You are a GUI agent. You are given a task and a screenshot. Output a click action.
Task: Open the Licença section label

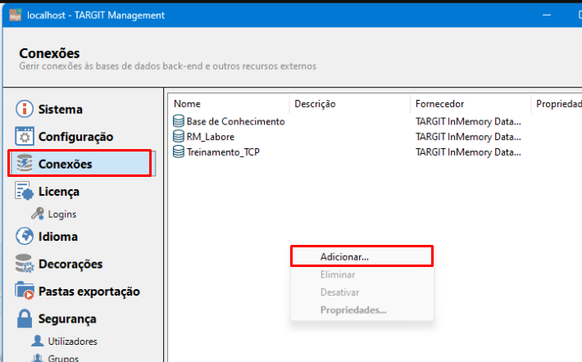click(x=59, y=192)
